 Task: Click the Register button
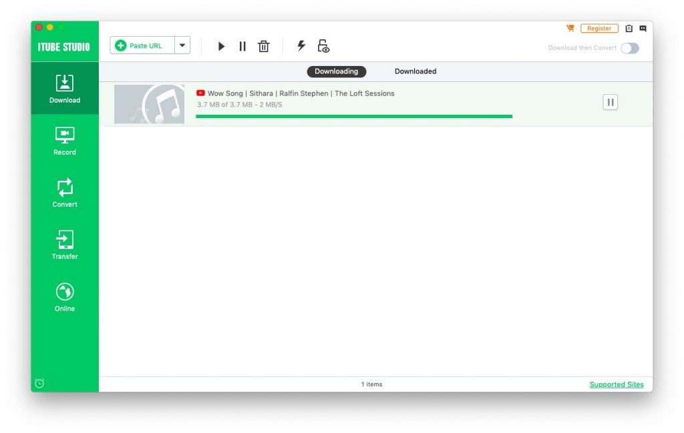[599, 28]
